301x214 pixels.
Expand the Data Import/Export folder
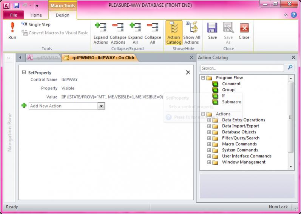coord(209,126)
